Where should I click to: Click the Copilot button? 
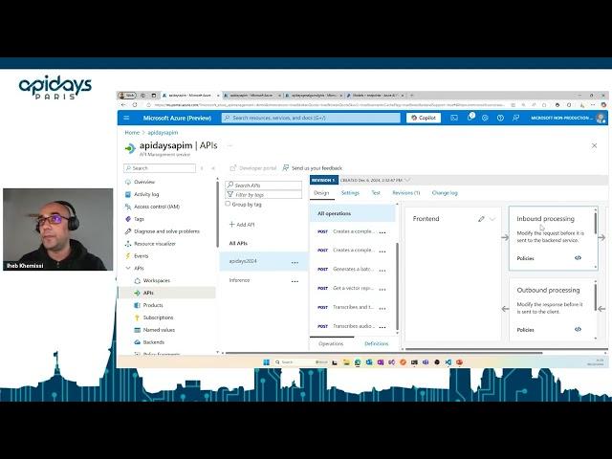point(424,118)
